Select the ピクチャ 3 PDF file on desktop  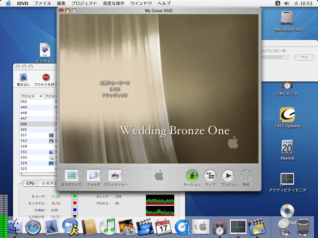pyautogui.click(x=45, y=50)
